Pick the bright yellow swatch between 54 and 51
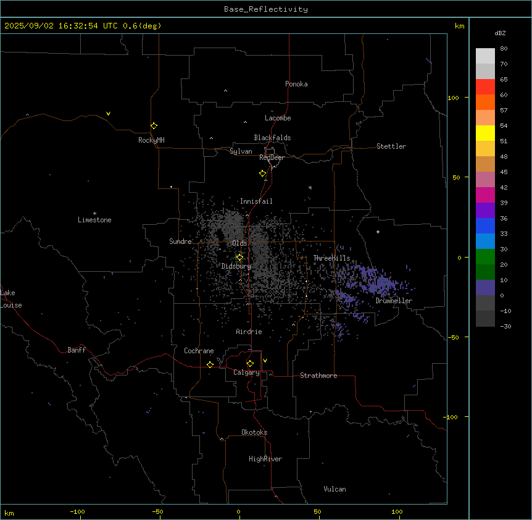This screenshot has height=520, width=532. pyautogui.click(x=485, y=133)
